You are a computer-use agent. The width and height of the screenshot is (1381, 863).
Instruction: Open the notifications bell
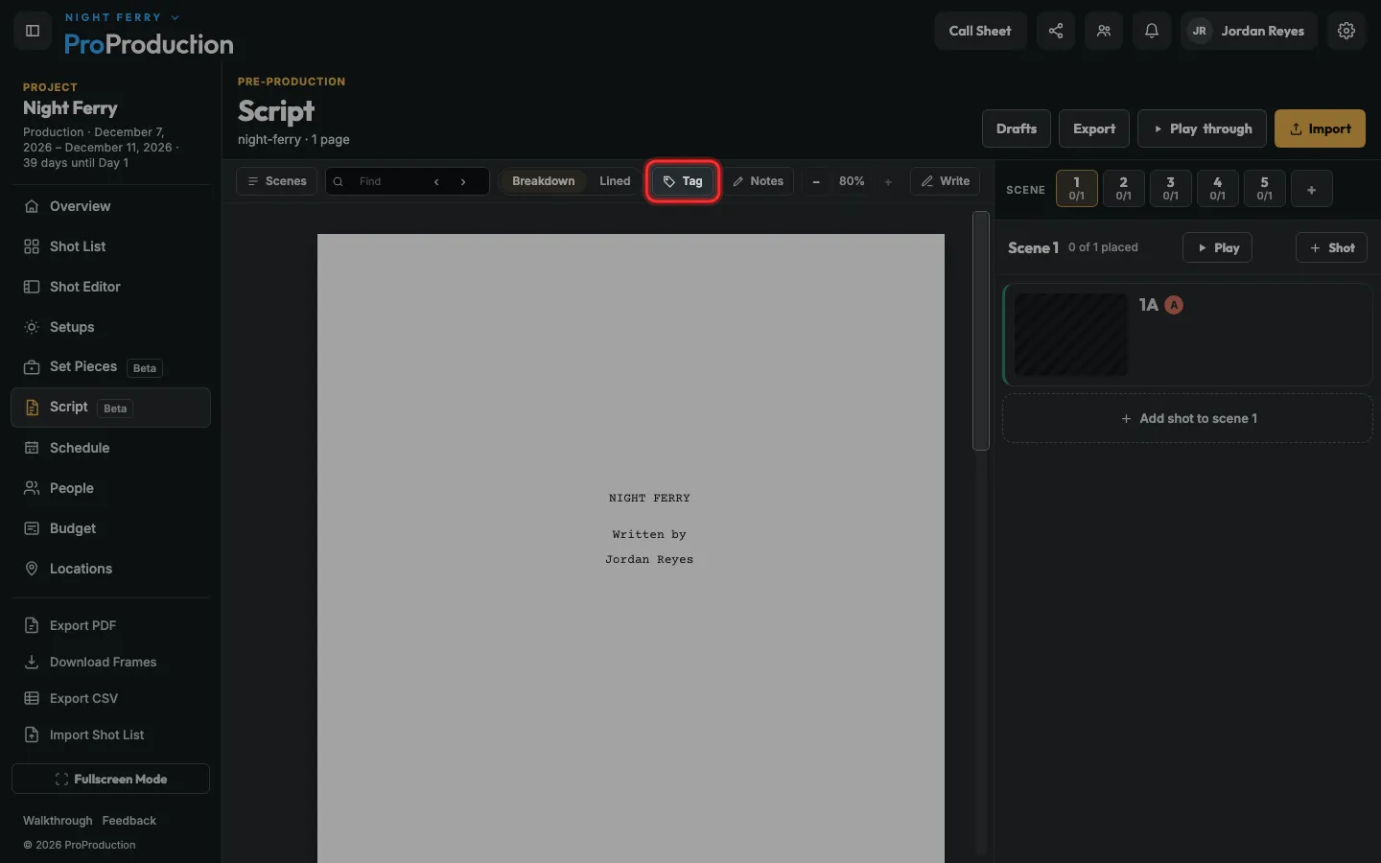click(x=1152, y=31)
